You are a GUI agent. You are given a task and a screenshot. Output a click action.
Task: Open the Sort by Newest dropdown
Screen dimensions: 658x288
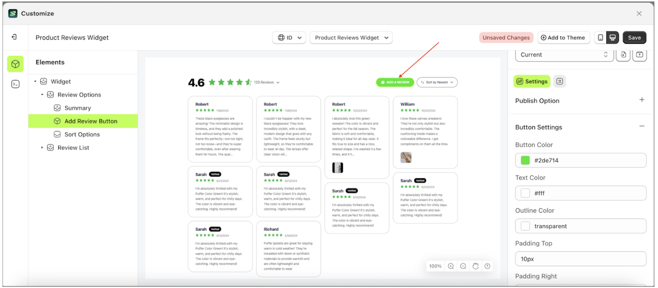pos(437,82)
